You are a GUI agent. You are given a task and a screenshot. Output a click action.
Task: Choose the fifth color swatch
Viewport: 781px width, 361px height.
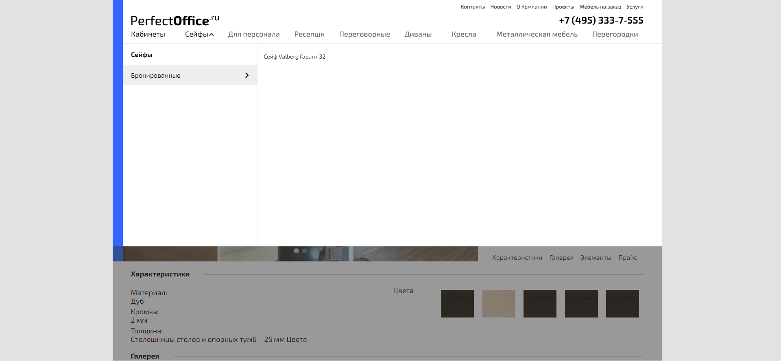pyautogui.click(x=622, y=304)
